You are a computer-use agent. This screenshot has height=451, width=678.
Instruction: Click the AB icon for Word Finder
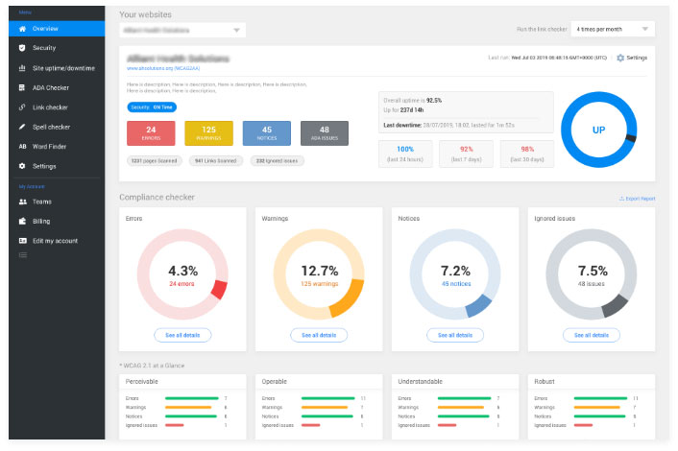coord(22,147)
